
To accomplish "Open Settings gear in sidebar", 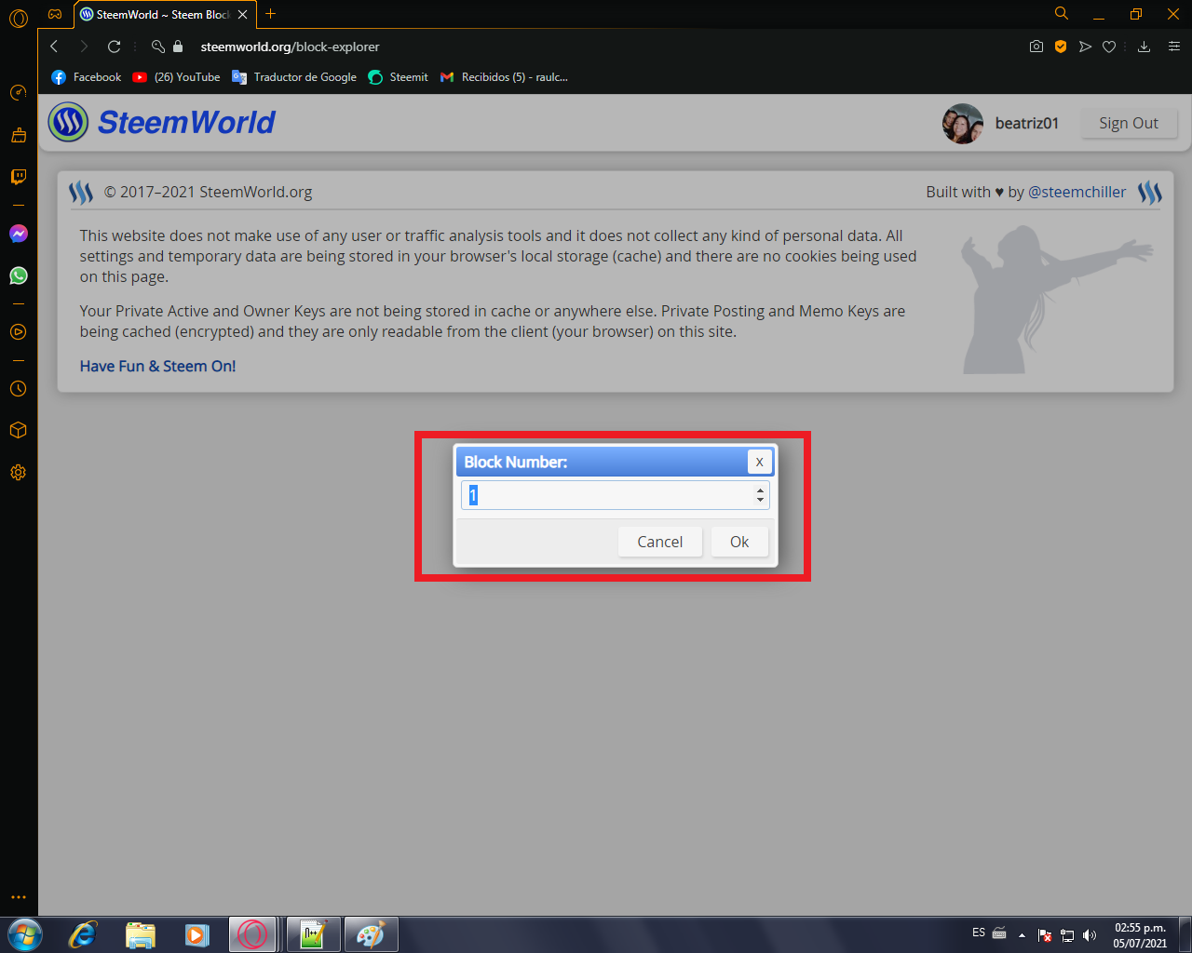I will (x=19, y=473).
